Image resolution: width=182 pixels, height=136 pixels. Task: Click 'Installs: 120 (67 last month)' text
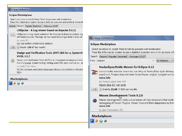[33, 47]
